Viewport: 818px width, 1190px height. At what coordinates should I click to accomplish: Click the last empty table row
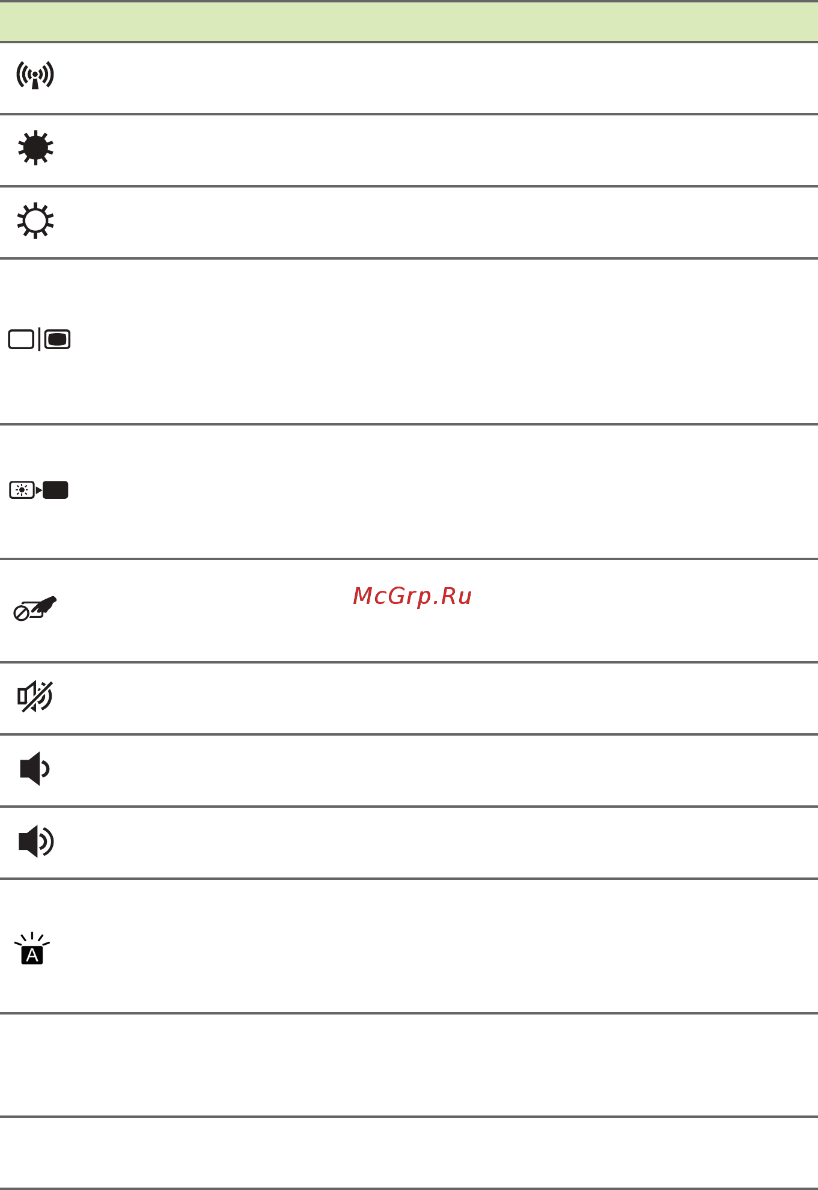click(x=409, y=1153)
